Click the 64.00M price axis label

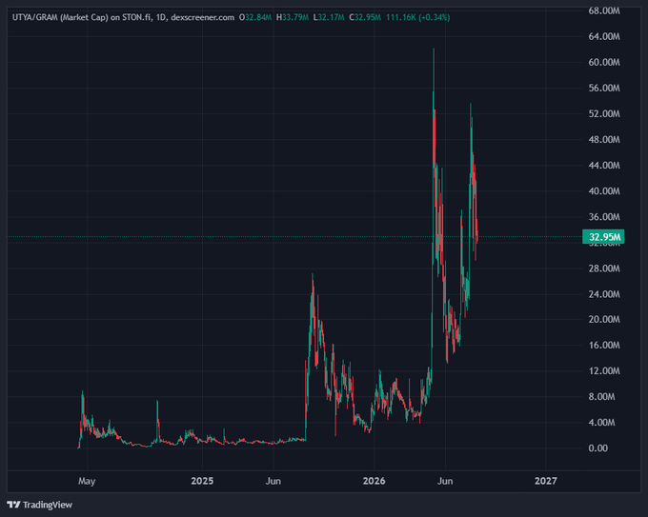point(604,37)
